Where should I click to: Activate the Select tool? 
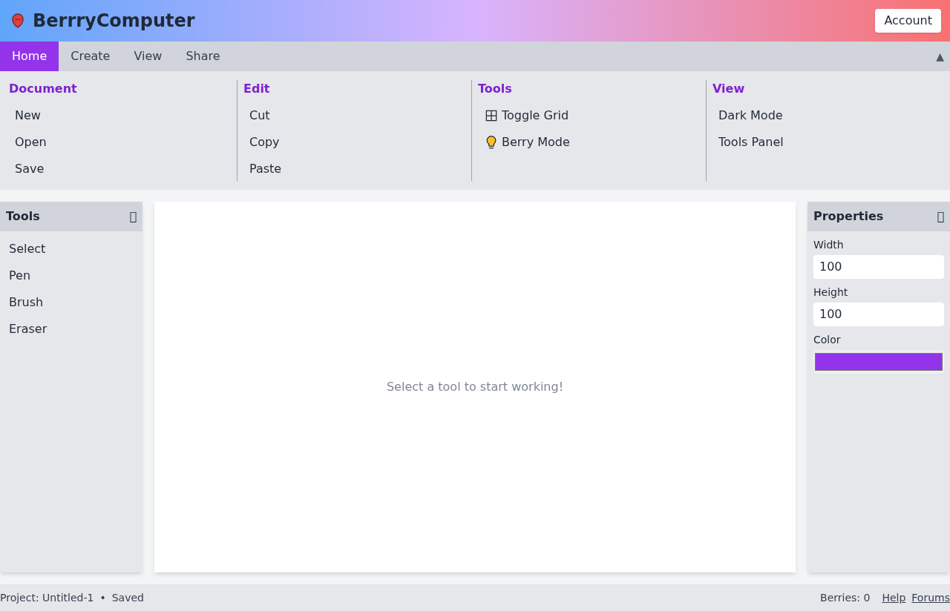[27, 248]
